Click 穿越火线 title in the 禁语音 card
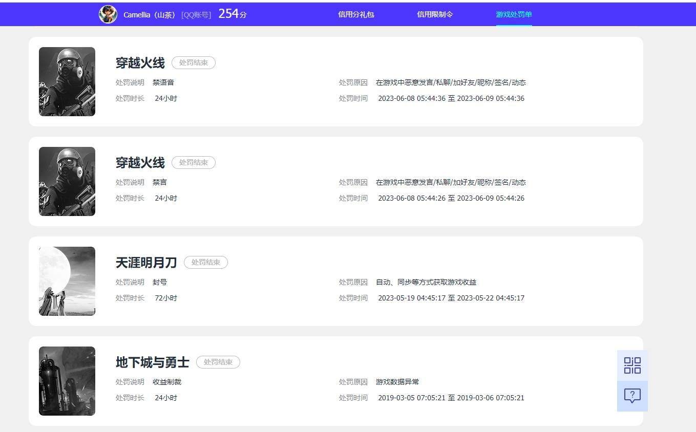The height and width of the screenshot is (432, 696). [140, 63]
